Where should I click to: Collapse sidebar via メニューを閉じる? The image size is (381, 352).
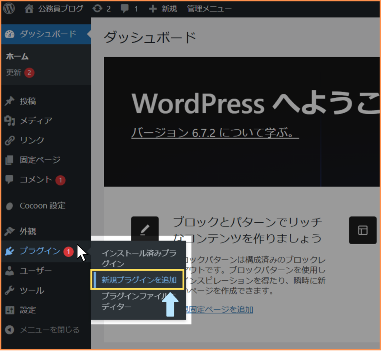50,330
